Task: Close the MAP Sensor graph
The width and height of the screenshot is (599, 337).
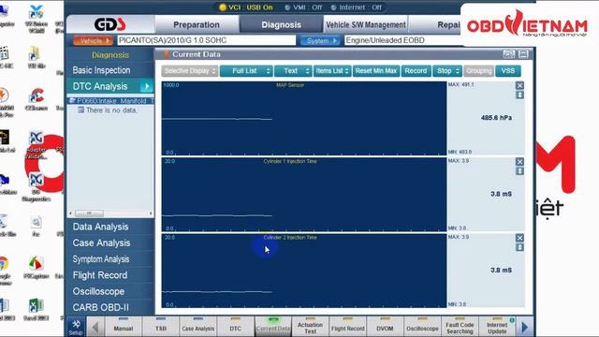Action: 519,85
